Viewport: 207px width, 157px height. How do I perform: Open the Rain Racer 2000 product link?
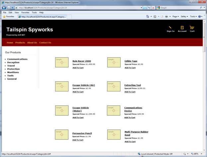82,61
